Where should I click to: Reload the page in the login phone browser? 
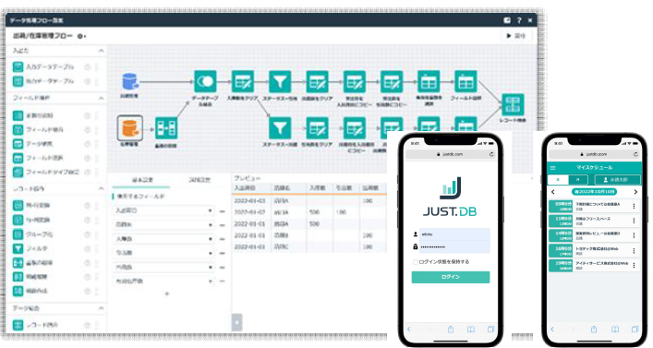(x=491, y=154)
